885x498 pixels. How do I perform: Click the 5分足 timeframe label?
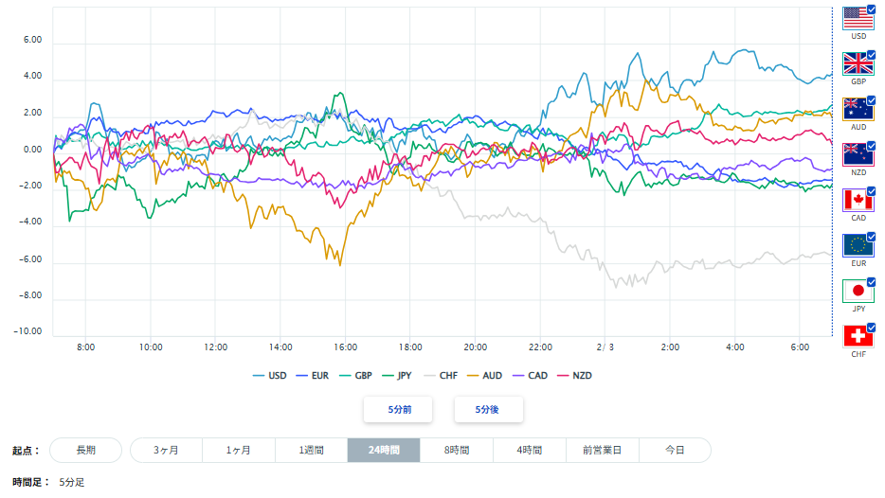pyautogui.click(x=72, y=482)
